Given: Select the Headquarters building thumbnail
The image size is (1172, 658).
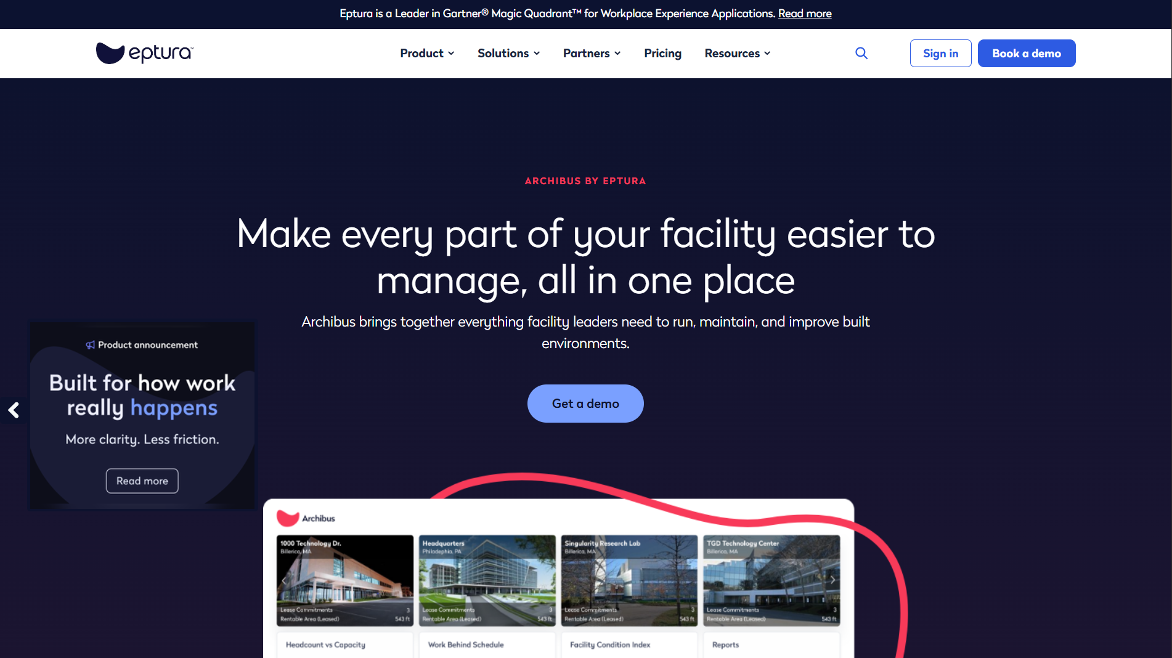Looking at the screenshot, I should pyautogui.click(x=487, y=580).
